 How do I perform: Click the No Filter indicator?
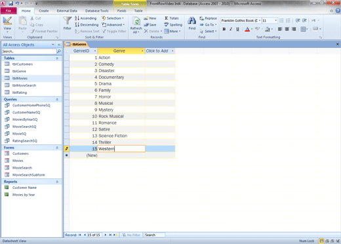(131, 235)
